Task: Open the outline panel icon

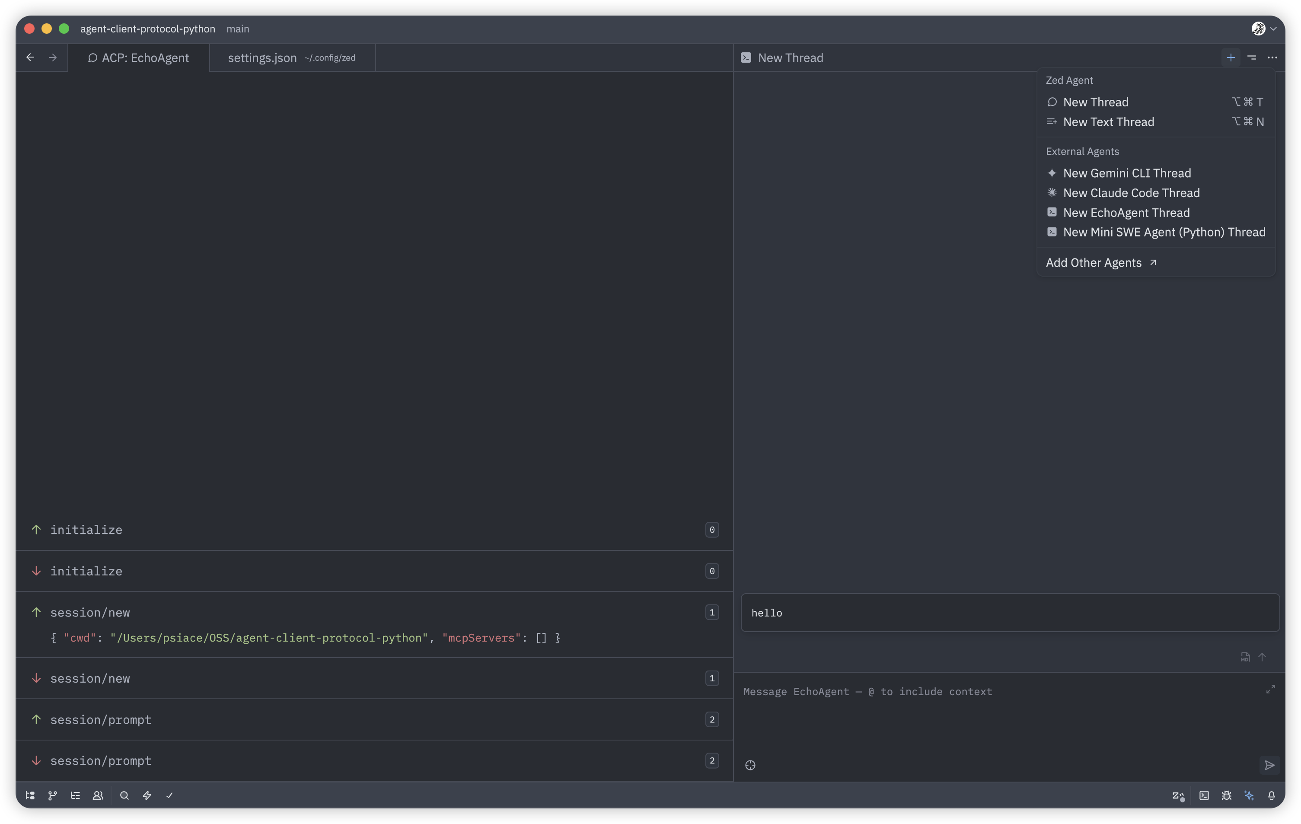Action: pyautogui.click(x=75, y=795)
